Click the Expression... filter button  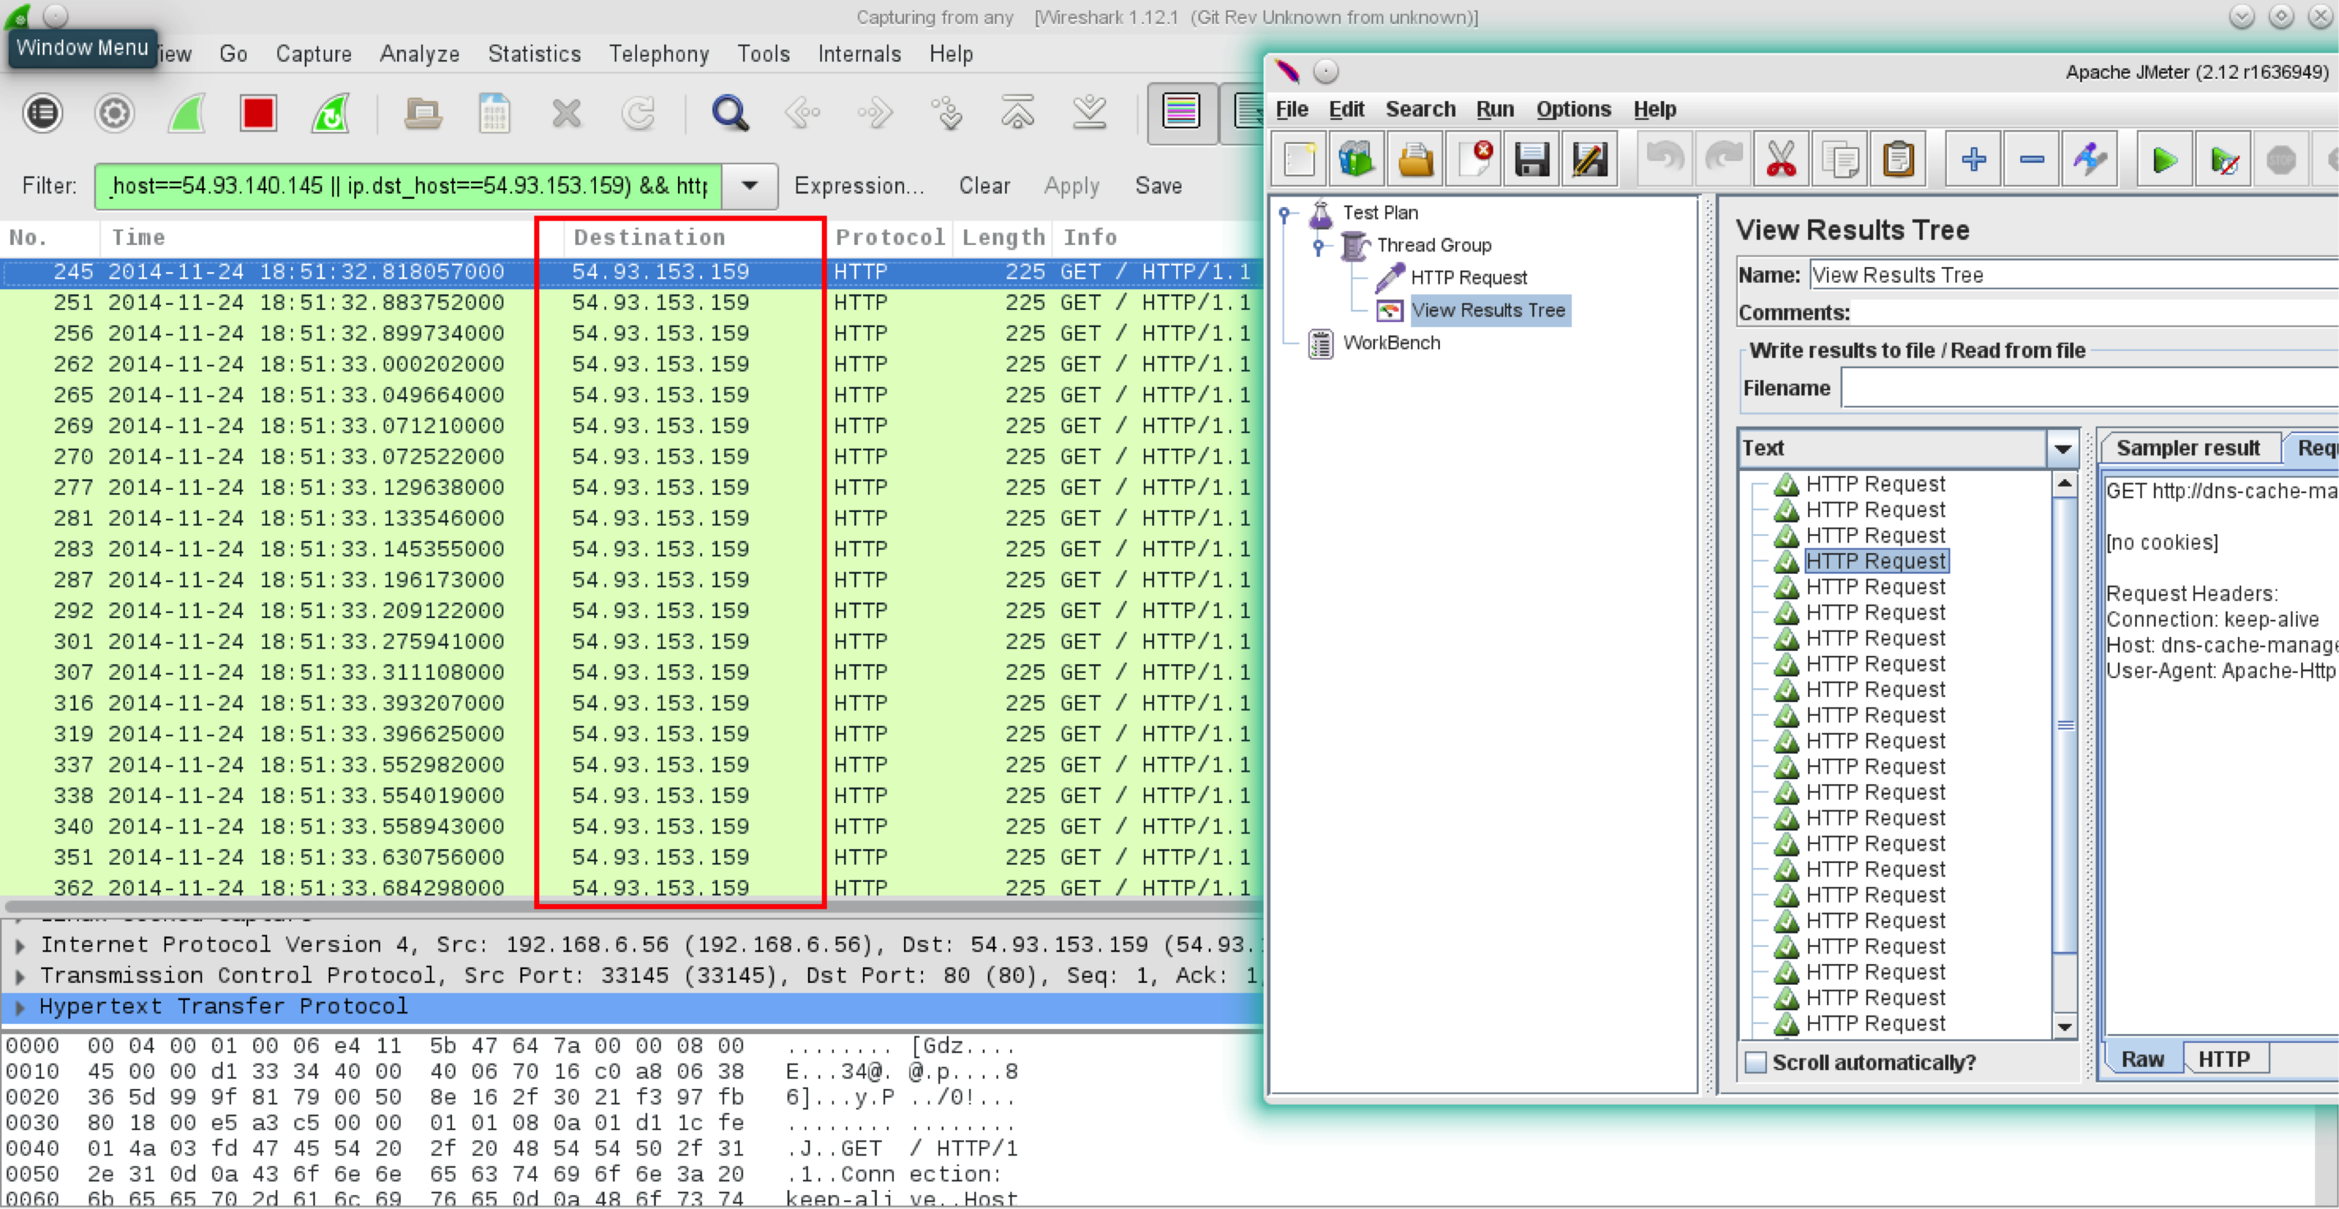tap(859, 185)
